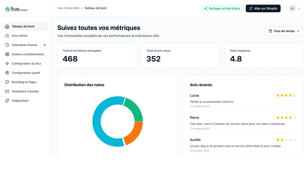Click the value 352

154,59
